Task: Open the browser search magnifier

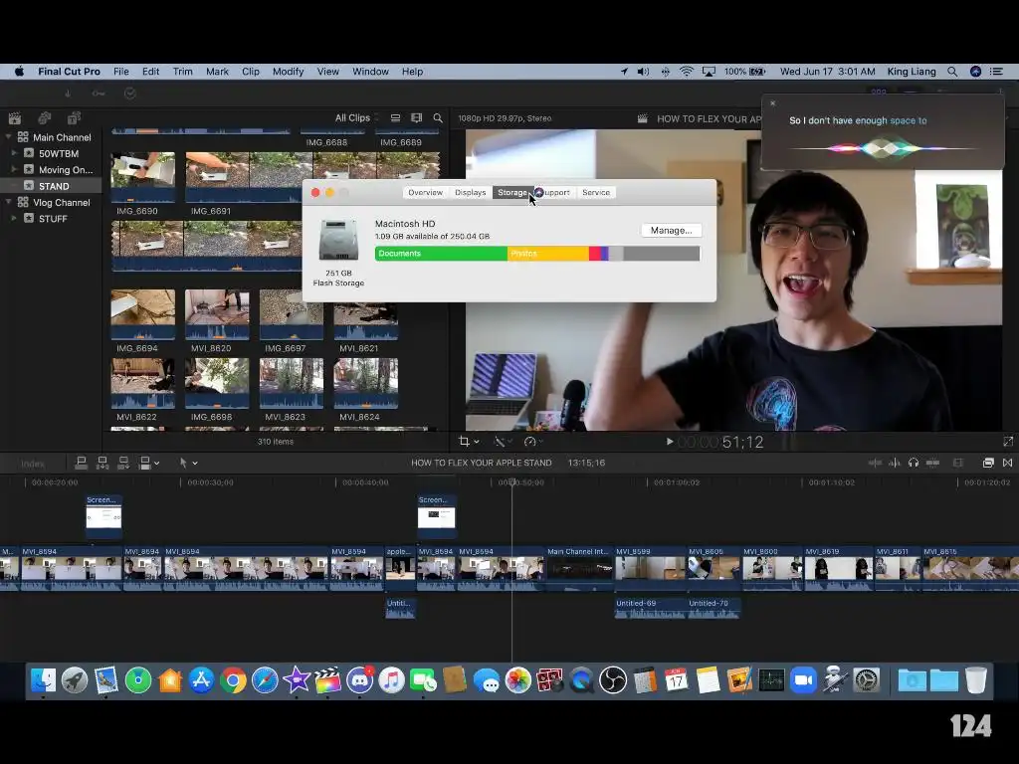Action: 438,117
